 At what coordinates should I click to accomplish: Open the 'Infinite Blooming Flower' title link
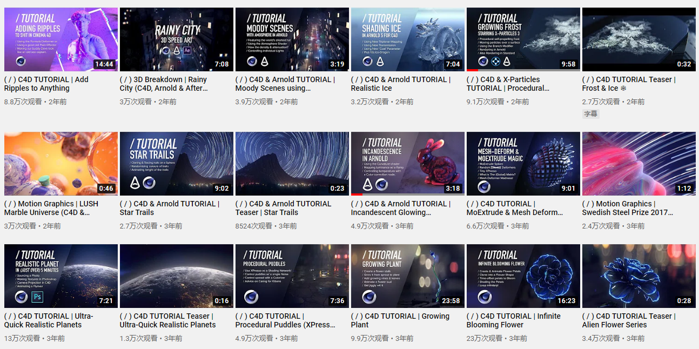(513, 320)
